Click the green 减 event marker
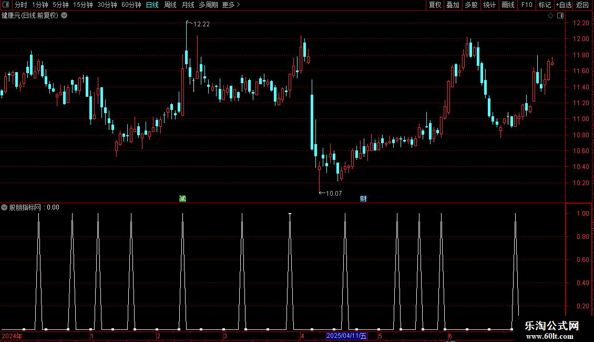Image resolution: width=594 pixels, height=342 pixels. (x=182, y=199)
